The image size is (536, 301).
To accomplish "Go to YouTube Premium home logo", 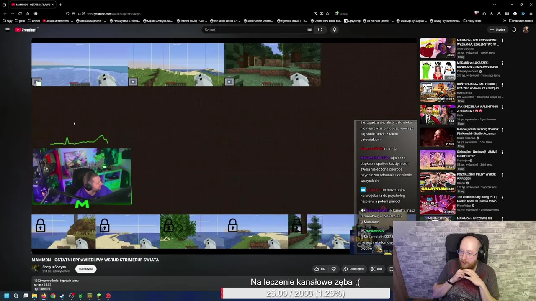I will click(x=27, y=30).
